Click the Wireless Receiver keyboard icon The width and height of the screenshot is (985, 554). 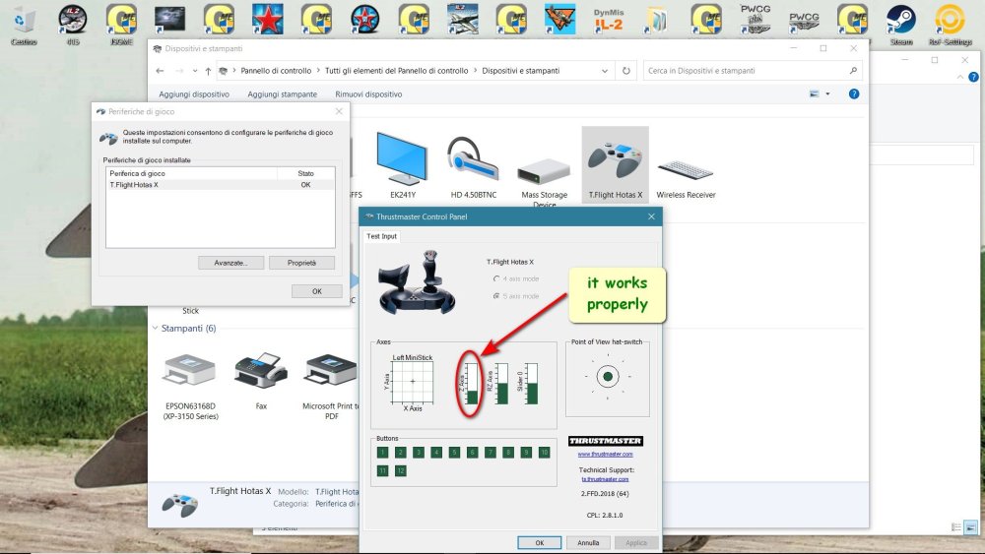pyautogui.click(x=686, y=167)
